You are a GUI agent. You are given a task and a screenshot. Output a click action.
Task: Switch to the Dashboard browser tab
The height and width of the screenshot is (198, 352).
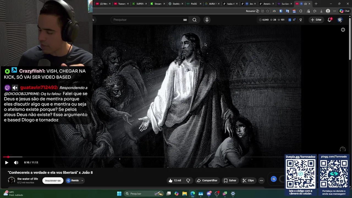175,4
